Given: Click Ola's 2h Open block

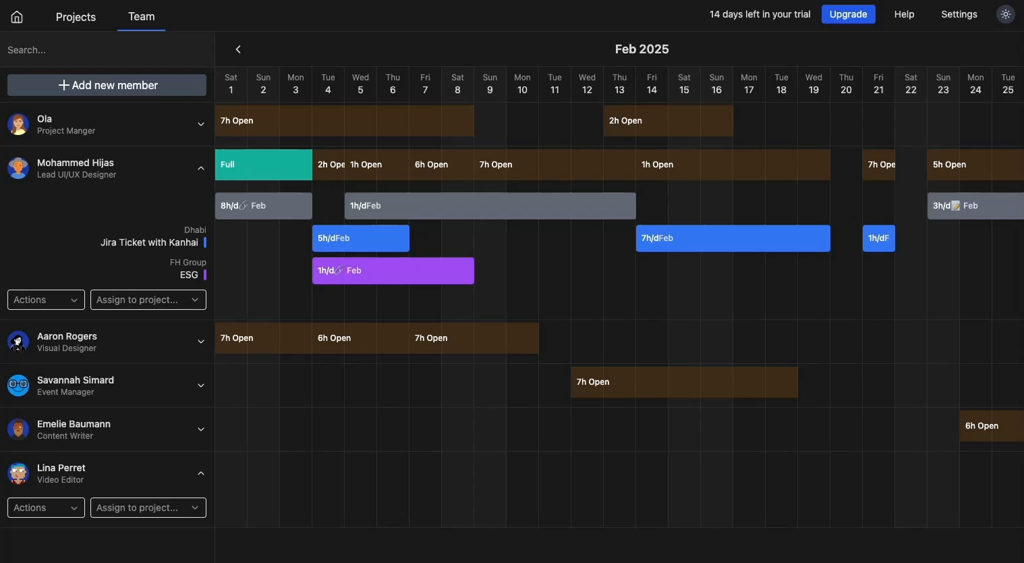Looking at the screenshot, I should click(x=669, y=121).
